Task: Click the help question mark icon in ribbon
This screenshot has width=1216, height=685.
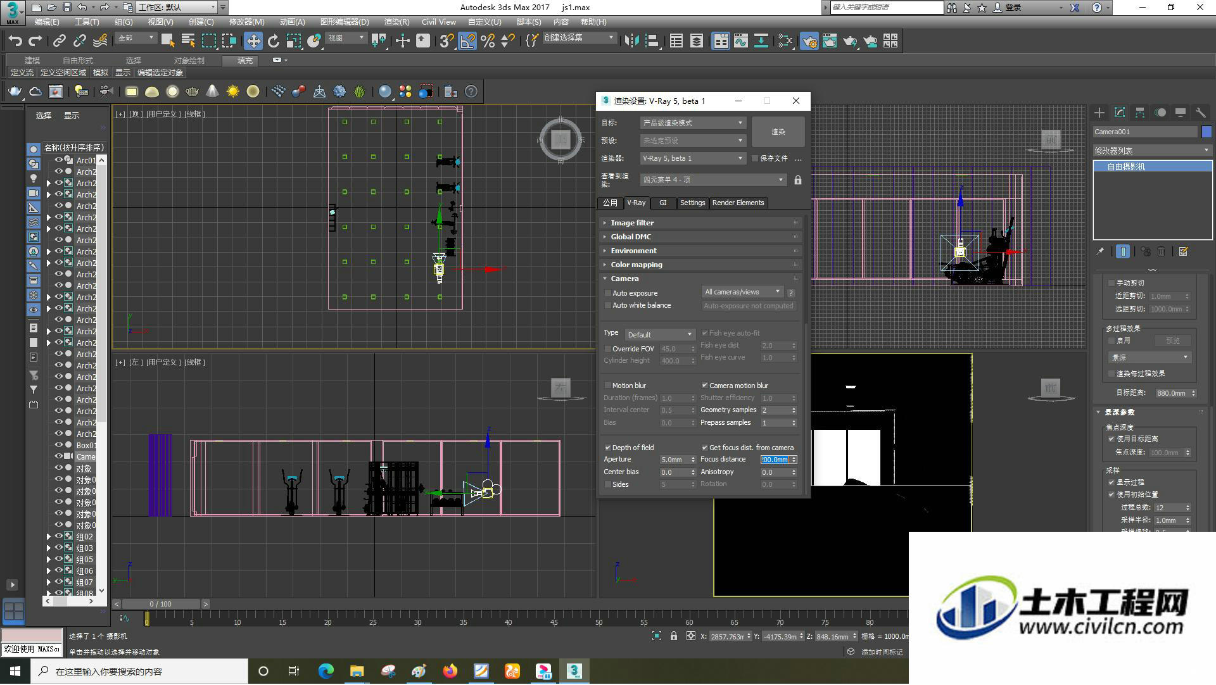Action: (471, 92)
